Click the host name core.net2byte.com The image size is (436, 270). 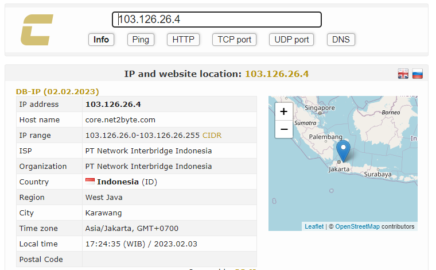tap(120, 120)
